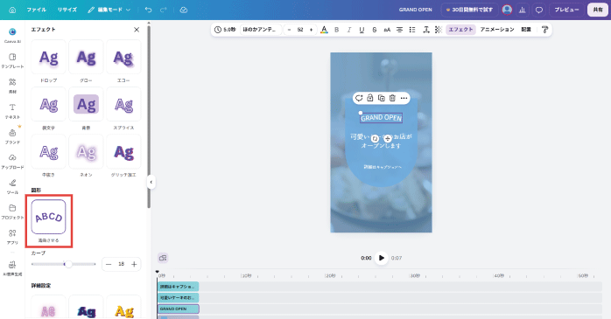
Task: Edit the GRAND OPEN design title
Action: (416, 10)
